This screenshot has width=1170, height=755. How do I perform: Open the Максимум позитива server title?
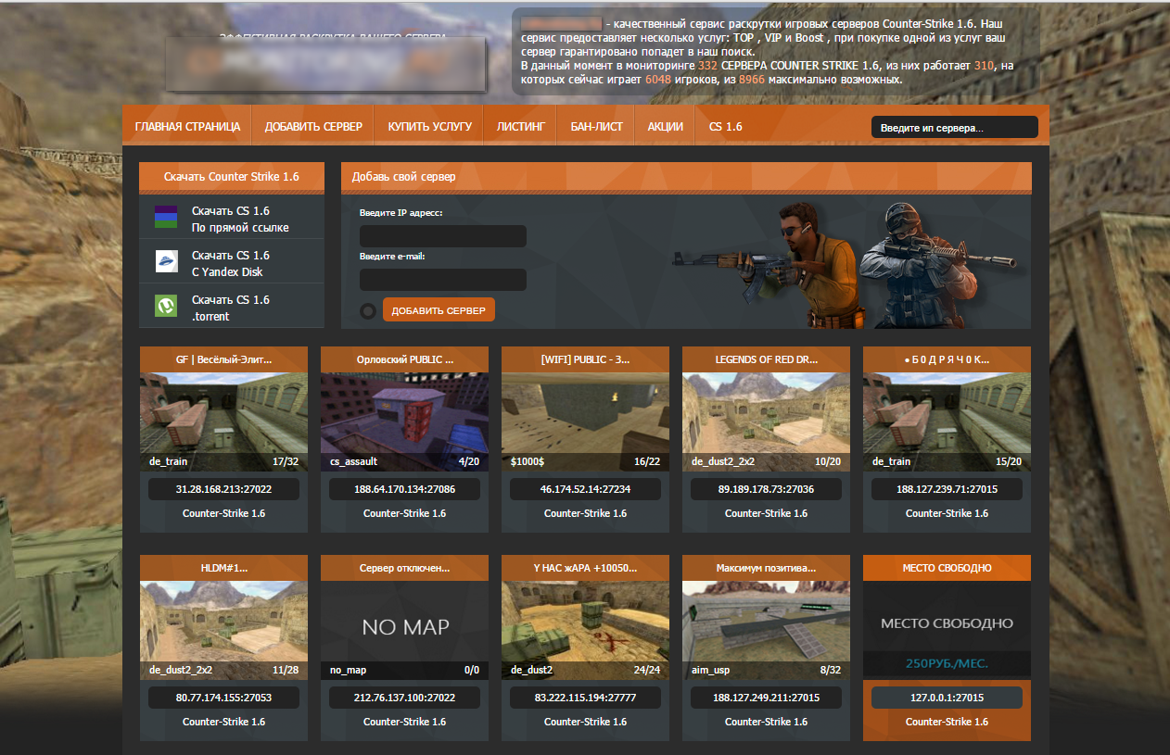click(x=766, y=568)
